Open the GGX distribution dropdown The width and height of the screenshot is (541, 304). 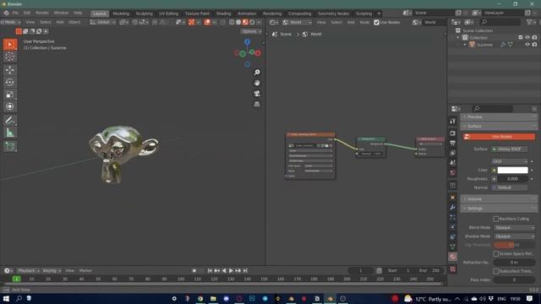[510, 161]
